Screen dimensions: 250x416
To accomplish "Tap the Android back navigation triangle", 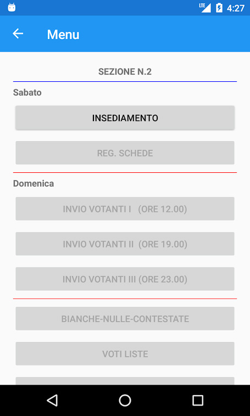I will tap(52, 400).
